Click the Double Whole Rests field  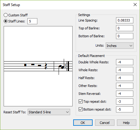pos(125,62)
